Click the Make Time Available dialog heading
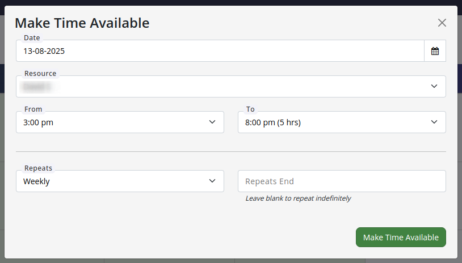The height and width of the screenshot is (263, 462). [82, 23]
